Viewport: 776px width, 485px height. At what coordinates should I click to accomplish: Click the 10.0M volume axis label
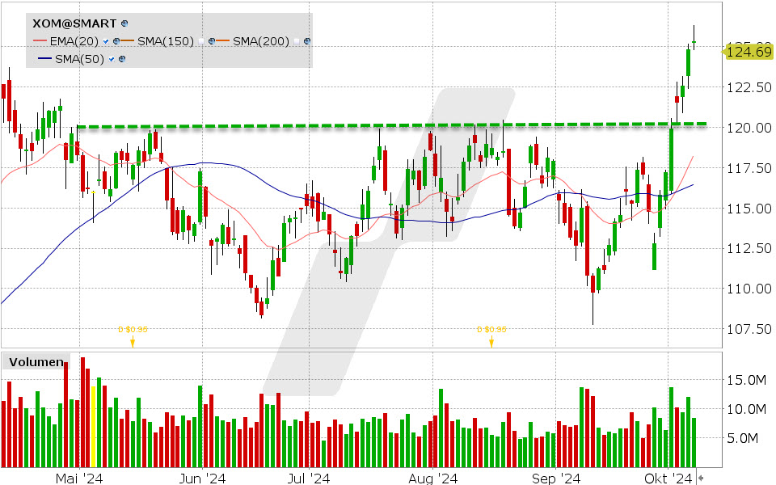[746, 409]
